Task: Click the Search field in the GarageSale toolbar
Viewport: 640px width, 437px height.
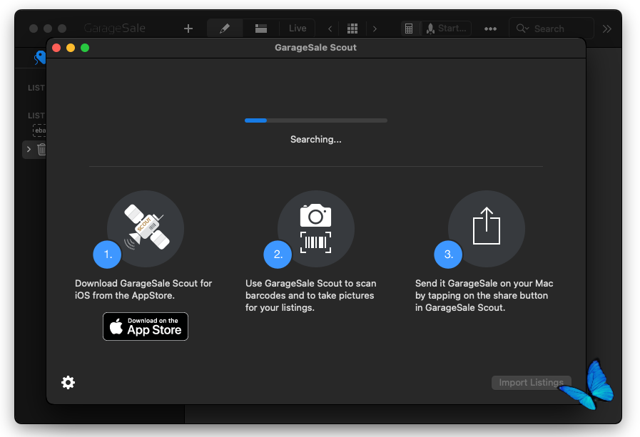Action: 552,29
